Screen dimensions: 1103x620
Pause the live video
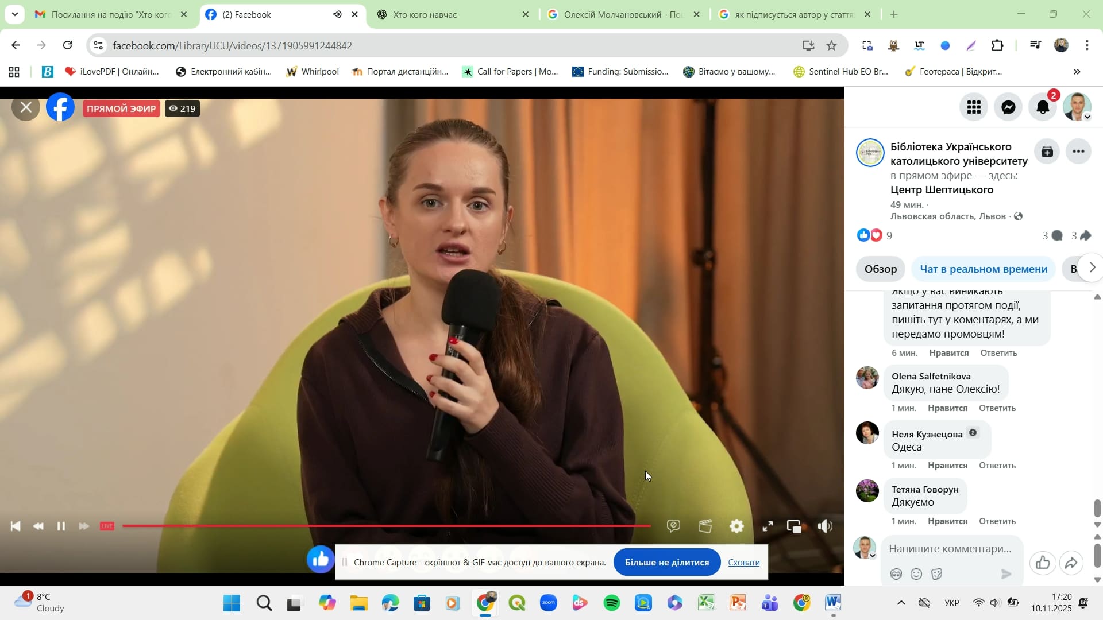pyautogui.click(x=61, y=526)
